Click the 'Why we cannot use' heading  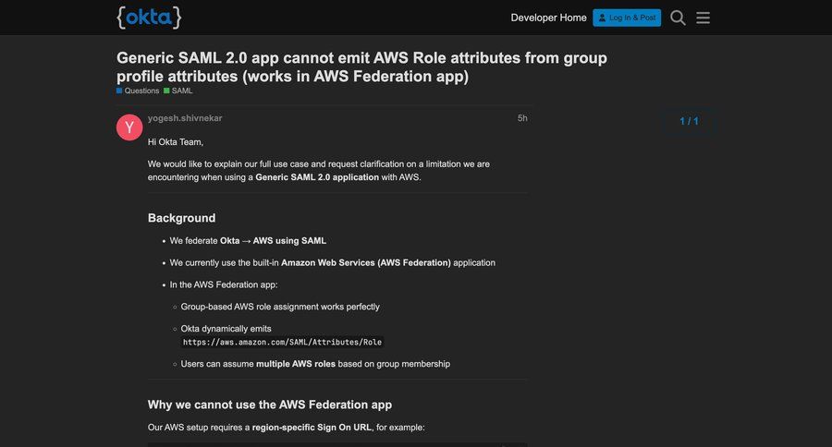[x=270, y=405]
